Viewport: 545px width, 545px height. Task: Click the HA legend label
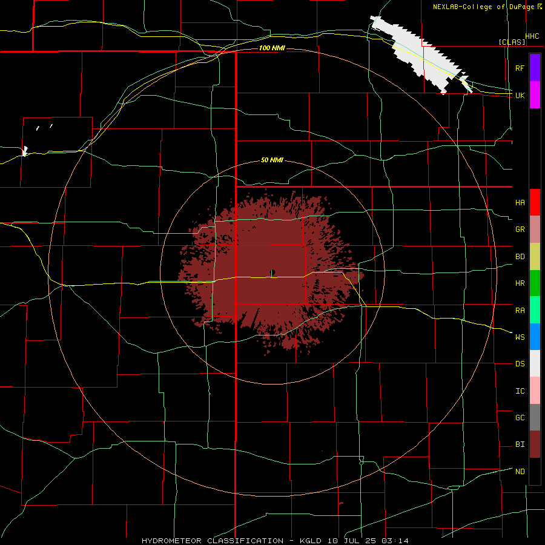[520, 202]
